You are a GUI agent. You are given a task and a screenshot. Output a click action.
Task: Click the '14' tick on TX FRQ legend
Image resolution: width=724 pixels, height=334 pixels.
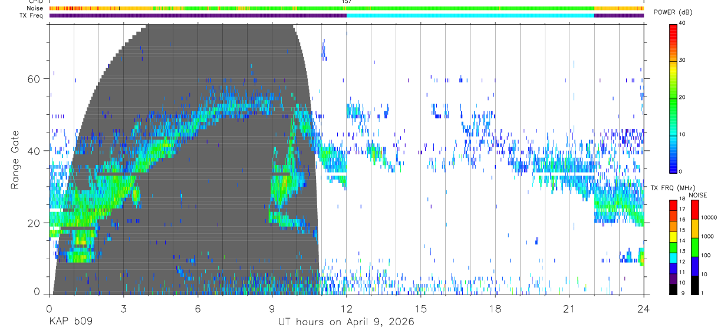point(683,240)
